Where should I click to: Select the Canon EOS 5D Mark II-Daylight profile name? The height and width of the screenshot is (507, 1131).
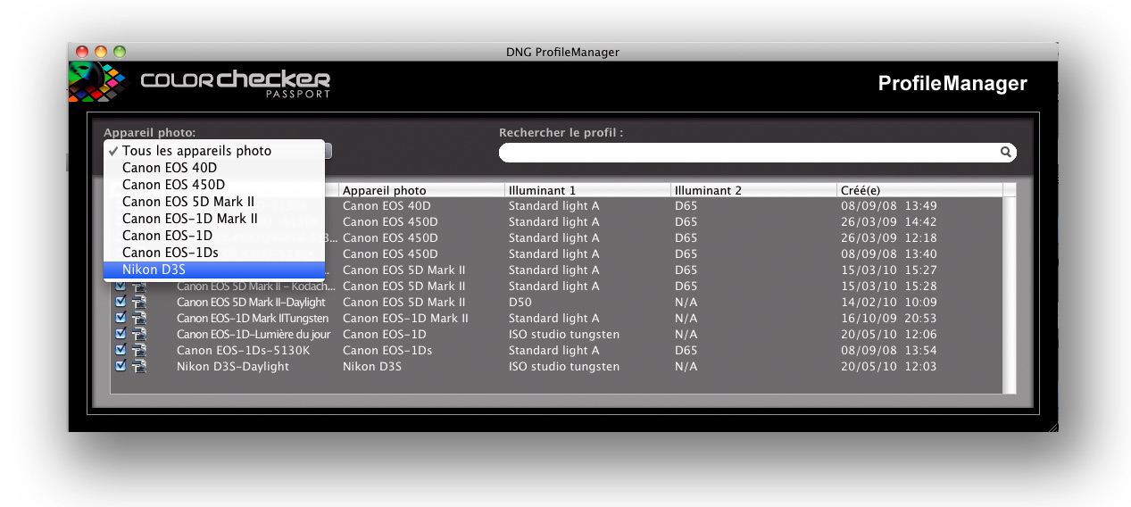click(251, 302)
